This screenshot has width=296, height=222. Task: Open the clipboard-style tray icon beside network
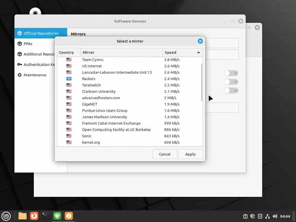point(260,216)
